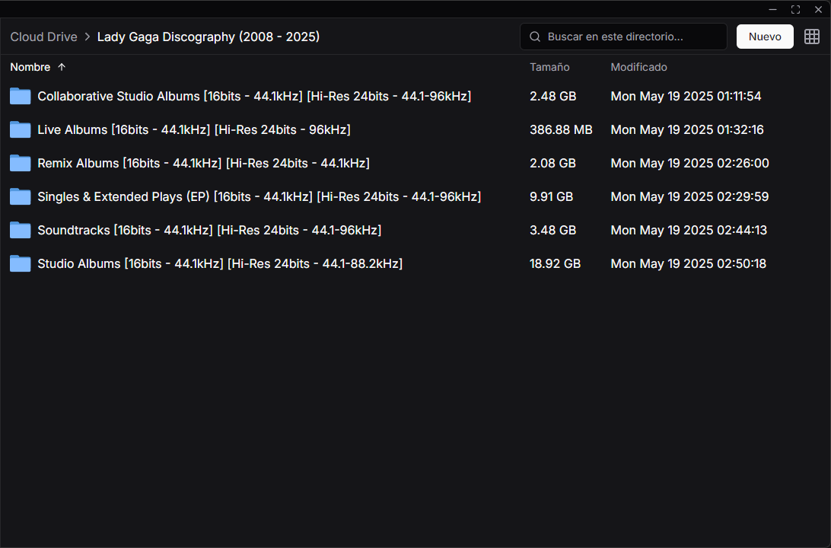Open Soundtracks folder name
Screen dimensions: 831x548
pyautogui.click(x=209, y=230)
